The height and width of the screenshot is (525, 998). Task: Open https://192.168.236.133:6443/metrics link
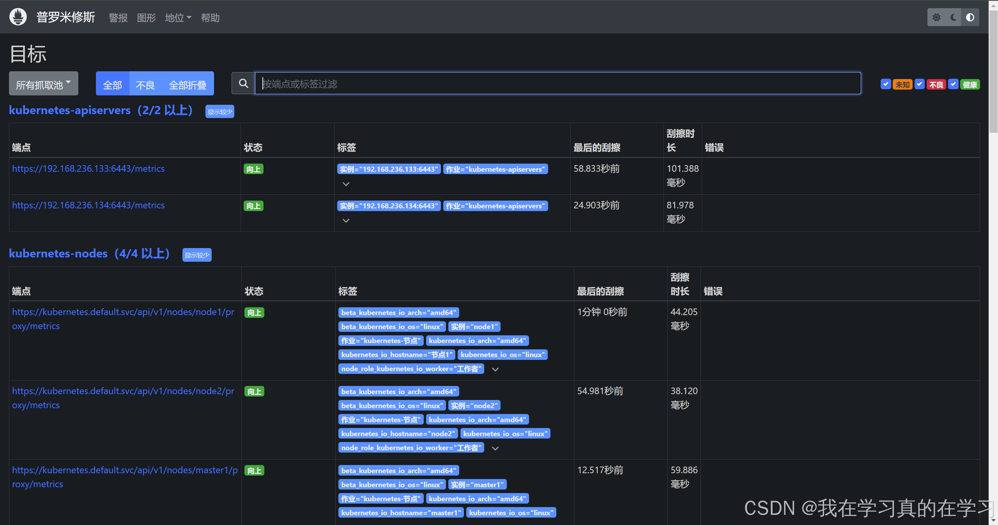[x=88, y=169]
